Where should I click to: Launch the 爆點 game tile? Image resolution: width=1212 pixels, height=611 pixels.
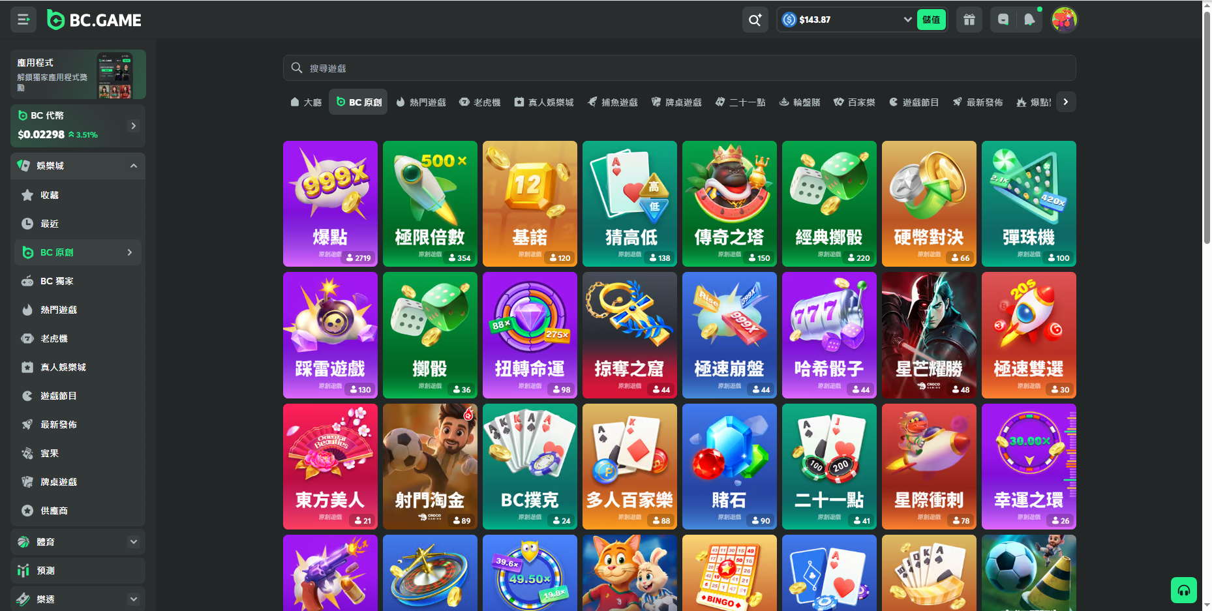click(x=330, y=203)
